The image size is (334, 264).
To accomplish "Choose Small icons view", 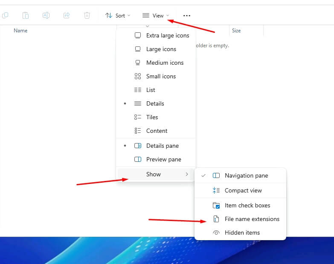I will pos(156,76).
